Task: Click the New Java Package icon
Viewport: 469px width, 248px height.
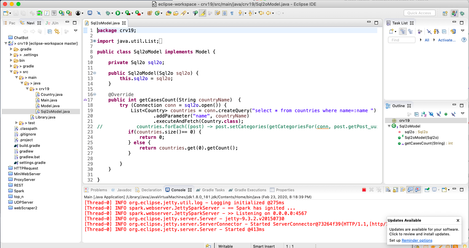Action: tap(150, 13)
